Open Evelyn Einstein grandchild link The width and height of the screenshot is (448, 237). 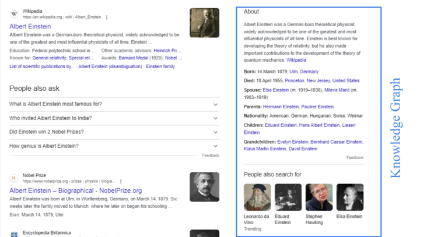pyautogui.click(x=293, y=142)
